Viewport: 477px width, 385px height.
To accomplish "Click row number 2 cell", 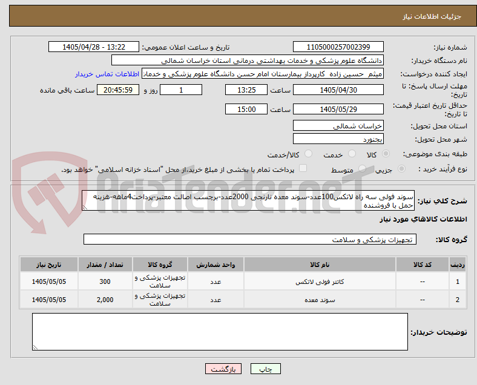I will 457,300.
